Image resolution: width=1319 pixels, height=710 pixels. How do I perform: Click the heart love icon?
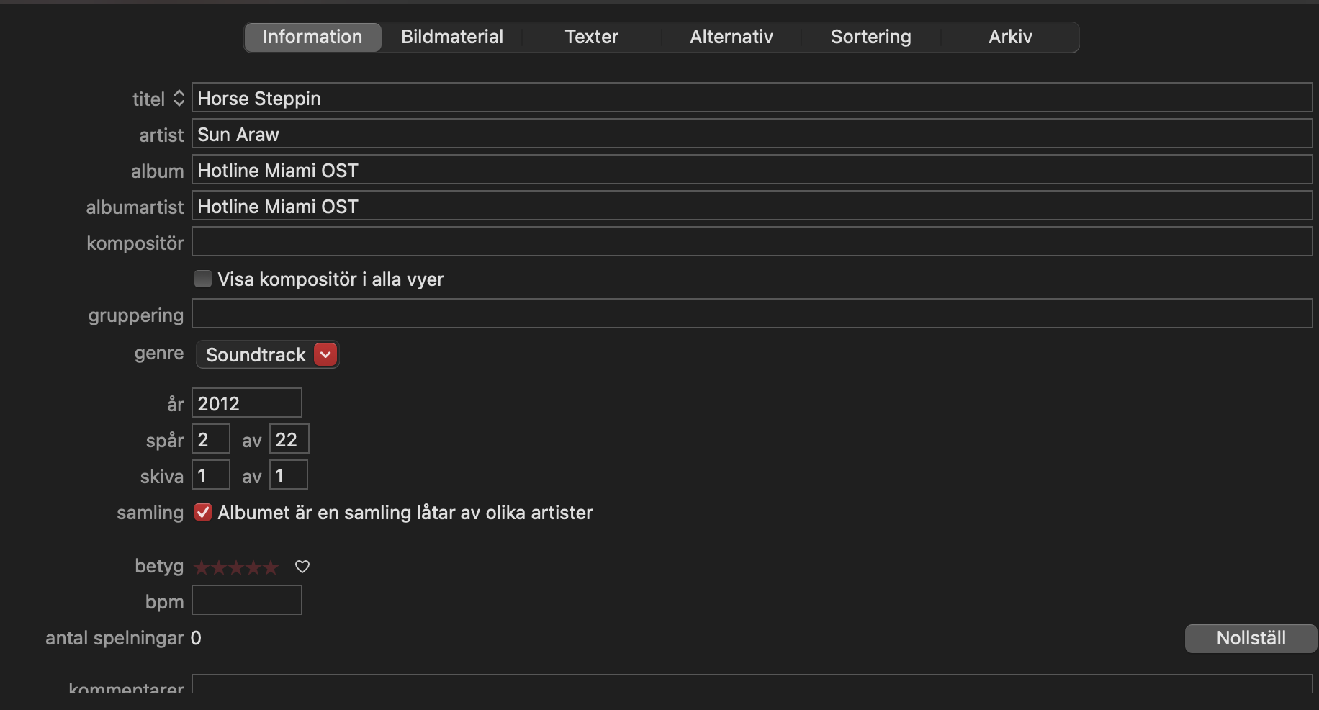(x=302, y=567)
